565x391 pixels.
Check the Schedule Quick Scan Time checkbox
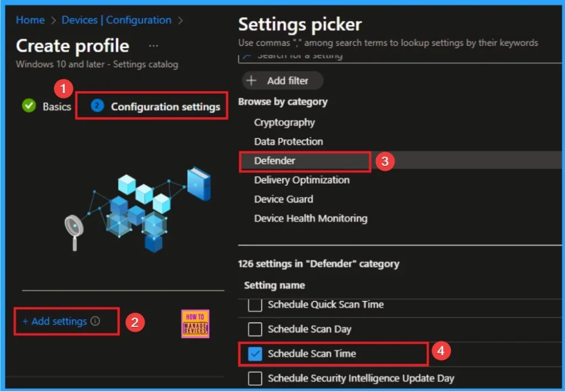point(254,304)
